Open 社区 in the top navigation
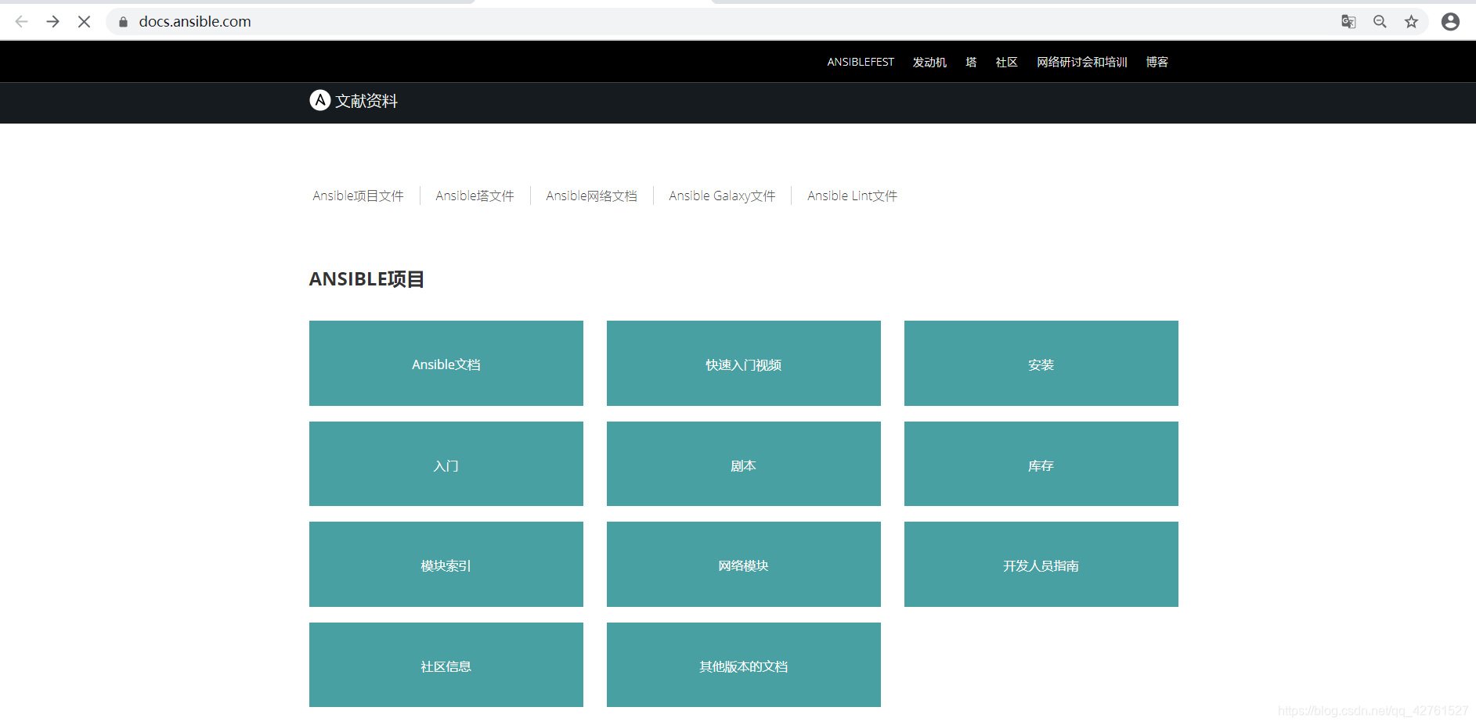This screenshot has height=725, width=1476. point(1006,62)
